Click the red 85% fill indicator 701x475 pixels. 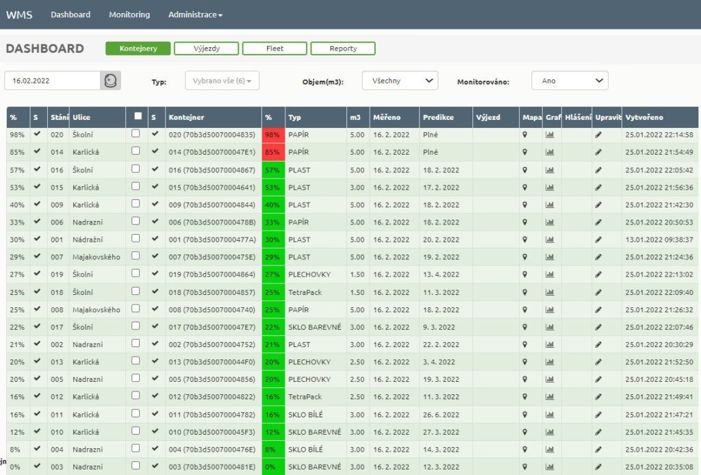[x=273, y=152]
